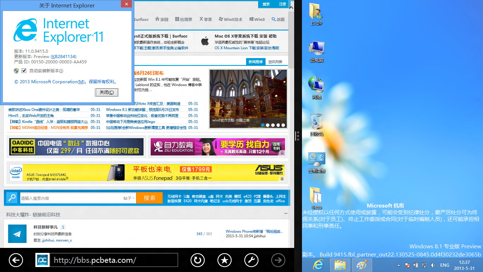Viewport: 483px width, 272px height.
Task: Click search magnifier icon on blue bar
Action: 12,198
